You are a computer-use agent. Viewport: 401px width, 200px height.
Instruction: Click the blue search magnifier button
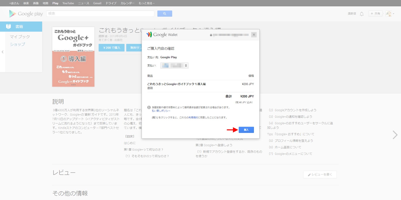pos(165,14)
